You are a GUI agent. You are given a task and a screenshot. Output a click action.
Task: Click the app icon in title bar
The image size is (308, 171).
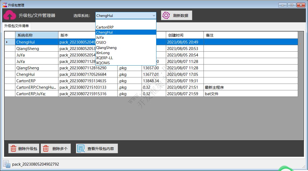click(5, 5)
